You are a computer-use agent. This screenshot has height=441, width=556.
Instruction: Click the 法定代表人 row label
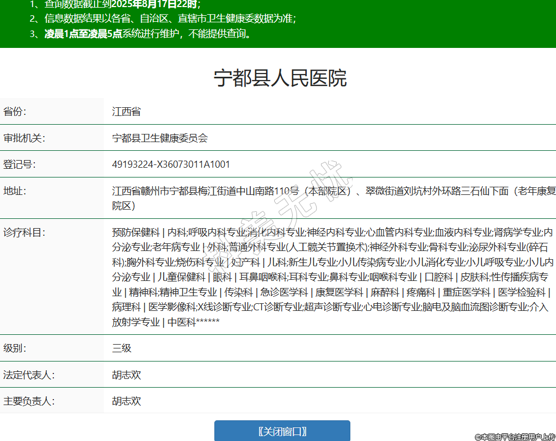(x=29, y=375)
